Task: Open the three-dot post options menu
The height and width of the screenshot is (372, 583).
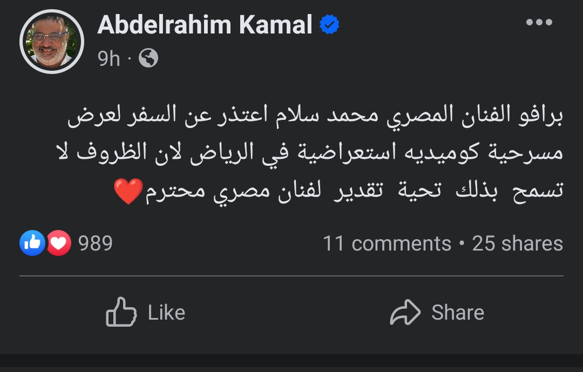Action: (539, 23)
